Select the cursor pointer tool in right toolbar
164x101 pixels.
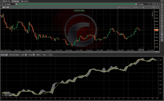coord(162,2)
